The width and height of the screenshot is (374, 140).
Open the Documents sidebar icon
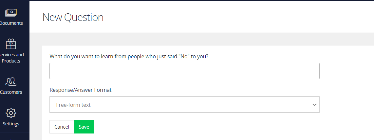point(11,13)
